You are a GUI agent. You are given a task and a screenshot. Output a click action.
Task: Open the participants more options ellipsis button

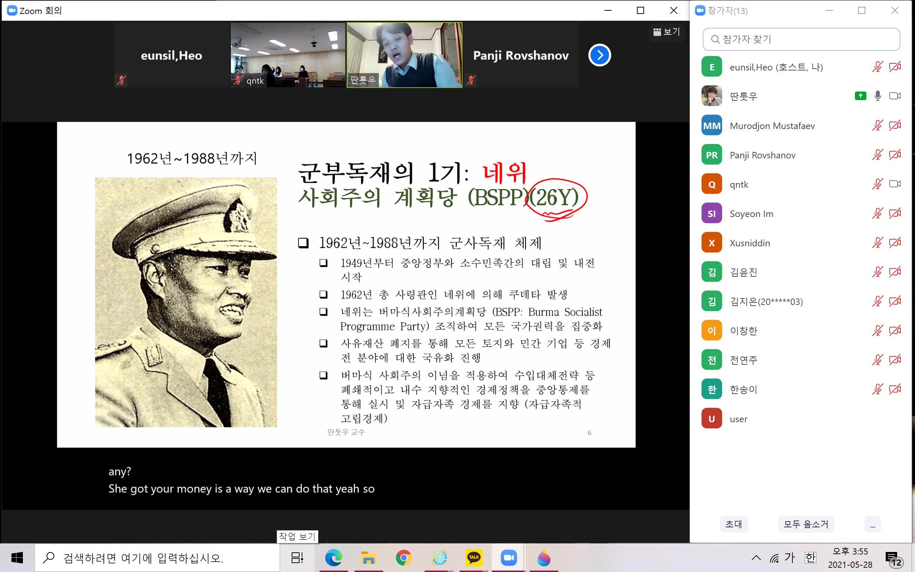(872, 524)
